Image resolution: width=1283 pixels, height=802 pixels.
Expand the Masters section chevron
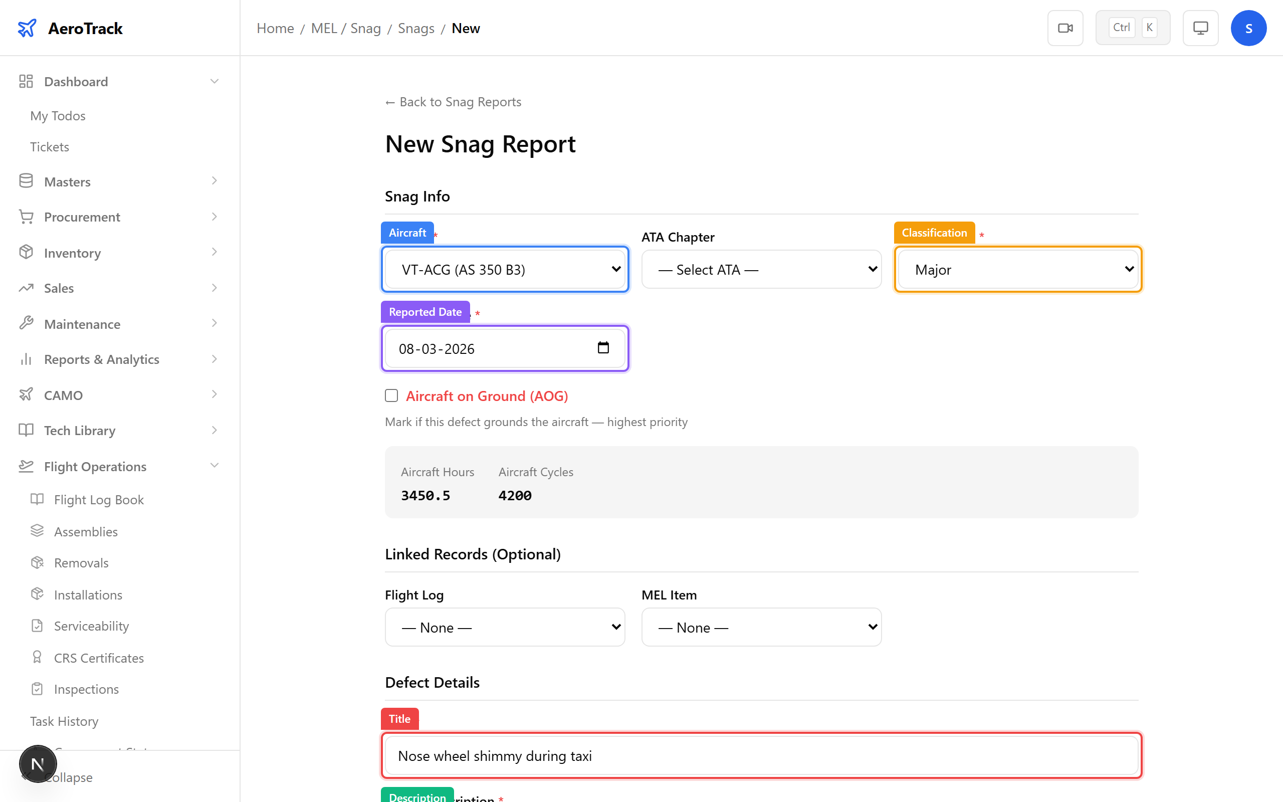pyautogui.click(x=214, y=181)
